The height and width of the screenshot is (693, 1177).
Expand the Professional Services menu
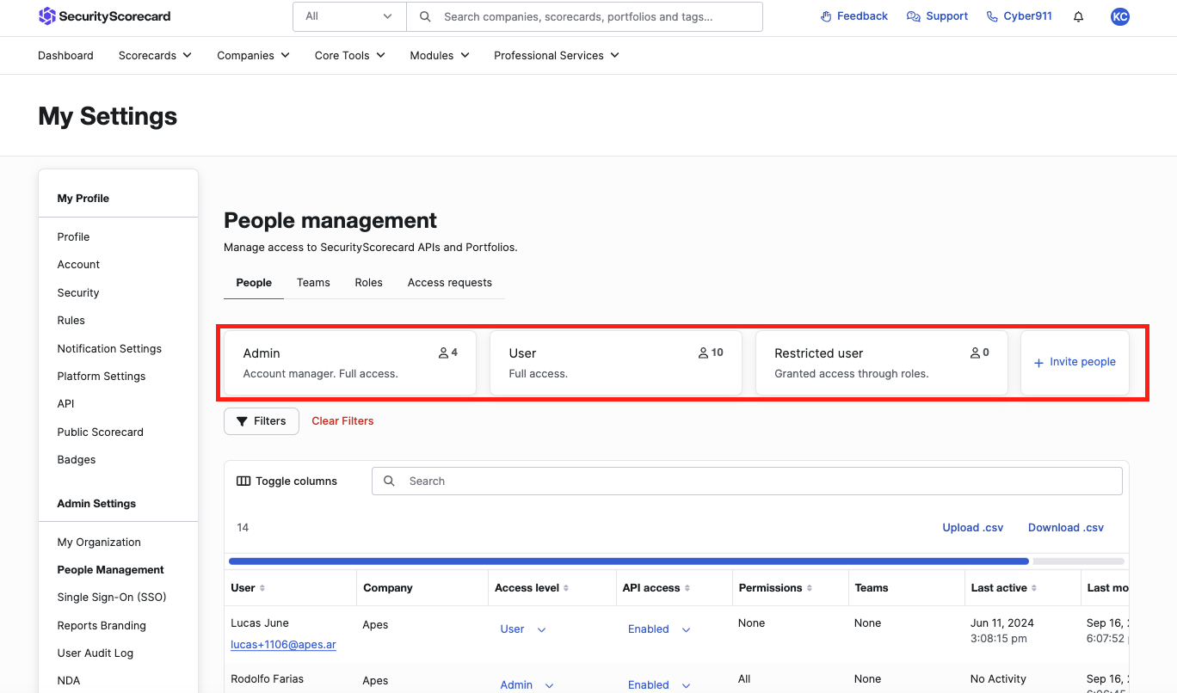[x=557, y=55]
